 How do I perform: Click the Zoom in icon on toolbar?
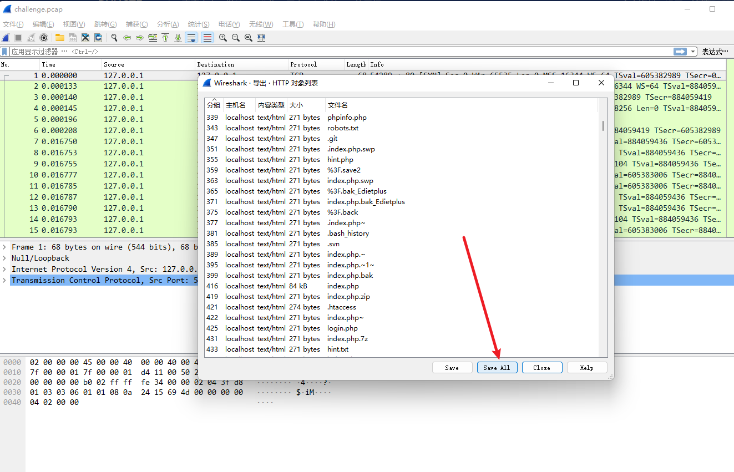223,38
